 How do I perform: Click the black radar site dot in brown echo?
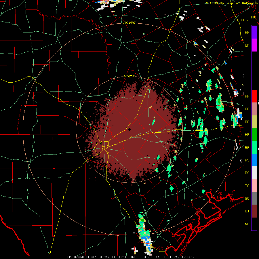tap(129, 129)
